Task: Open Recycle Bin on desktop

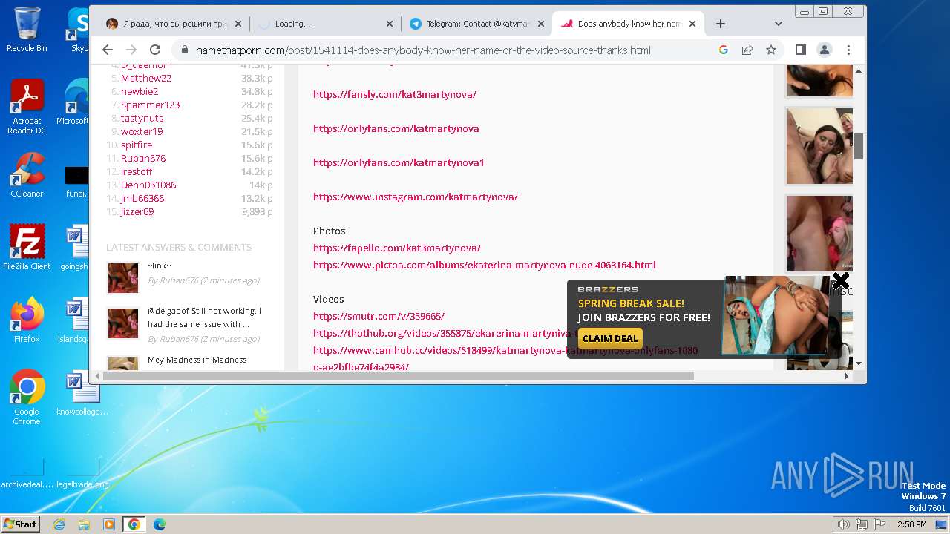Action: pos(27,30)
